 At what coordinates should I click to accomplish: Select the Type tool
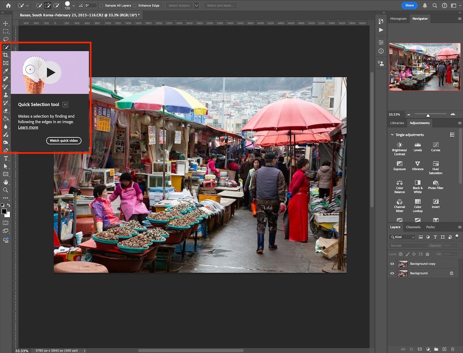click(5, 158)
